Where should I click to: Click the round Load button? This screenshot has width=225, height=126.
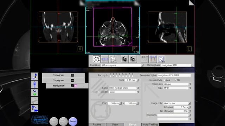(54, 121)
